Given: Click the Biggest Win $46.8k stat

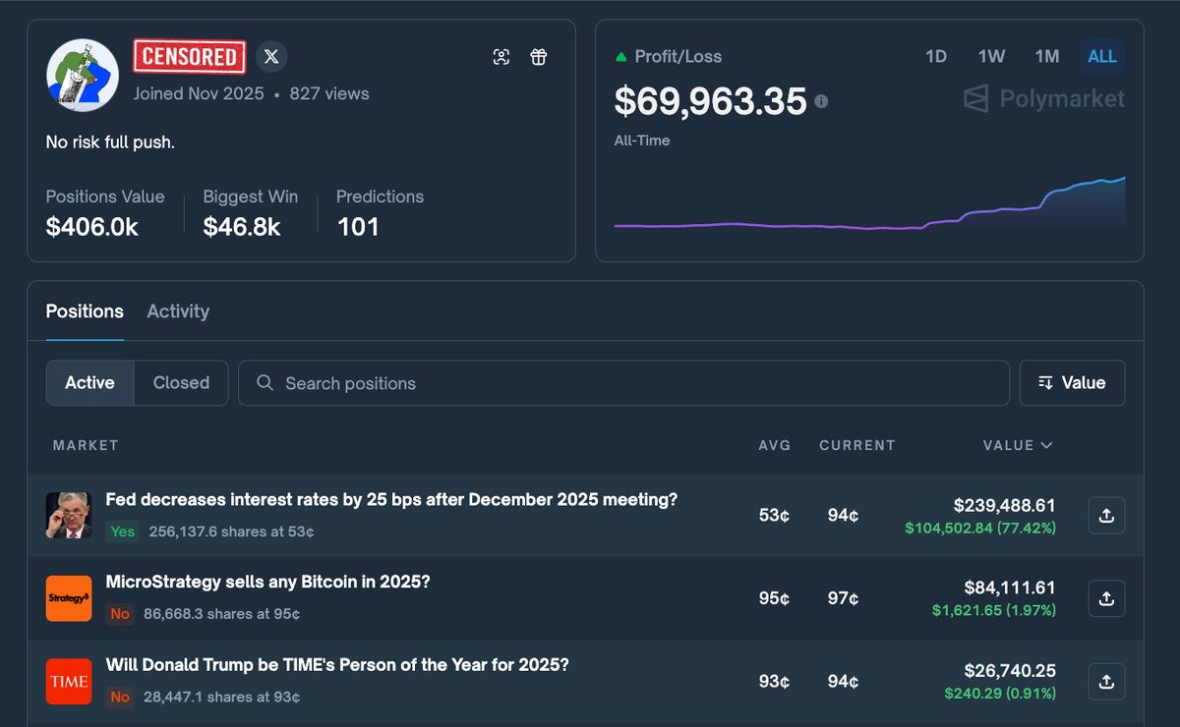Looking at the screenshot, I should pyautogui.click(x=251, y=212).
